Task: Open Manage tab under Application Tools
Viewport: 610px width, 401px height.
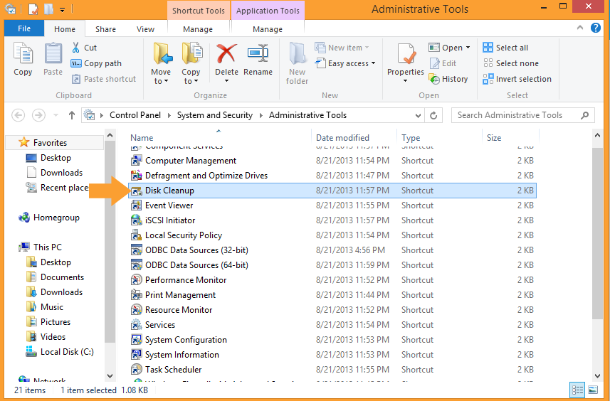Action: (267, 29)
